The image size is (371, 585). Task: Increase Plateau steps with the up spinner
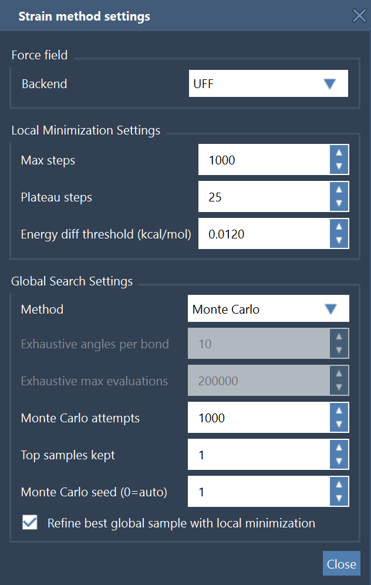coord(339,189)
